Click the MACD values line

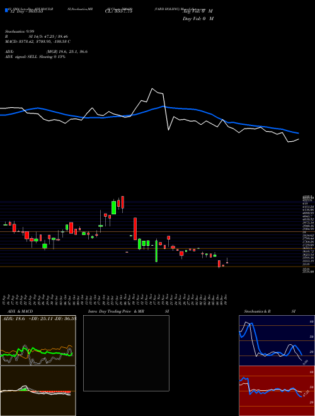pos(38,42)
